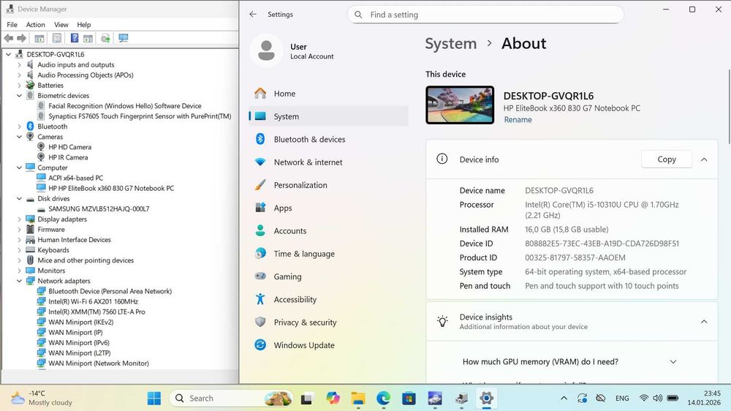Viewport: 731px width, 411px height.
Task: Open the Action menu in Device Manager
Action: (35, 25)
